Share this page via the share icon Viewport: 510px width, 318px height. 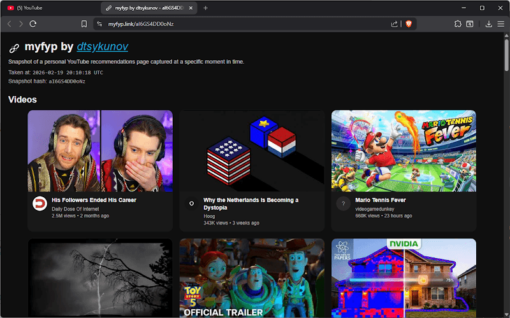[394, 24]
